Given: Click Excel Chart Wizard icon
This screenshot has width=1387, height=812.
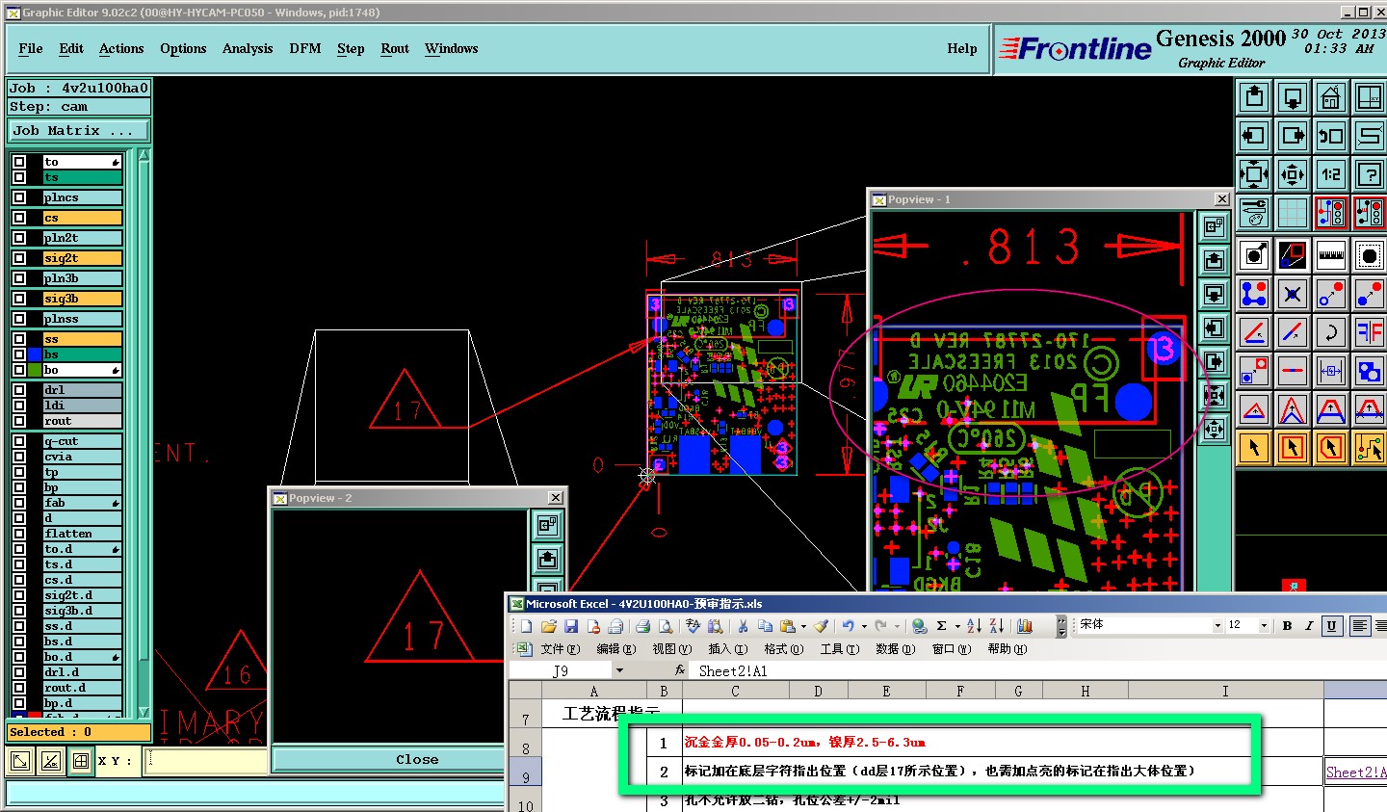Looking at the screenshot, I should (x=1025, y=626).
